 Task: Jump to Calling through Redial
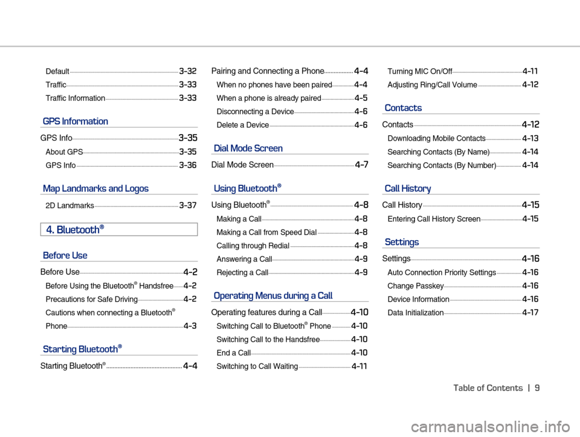253,246
